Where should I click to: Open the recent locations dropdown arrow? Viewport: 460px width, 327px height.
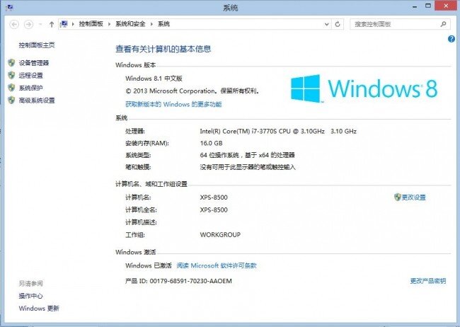(x=40, y=24)
